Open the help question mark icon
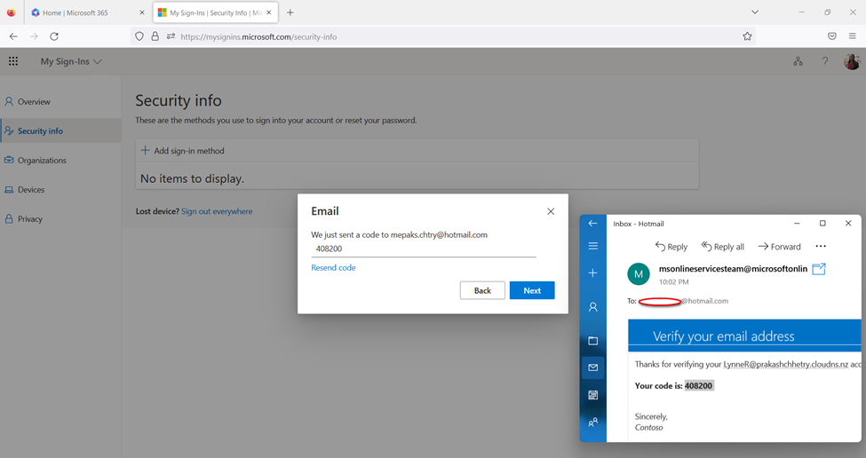Image resolution: width=866 pixels, height=458 pixels. pyautogui.click(x=824, y=61)
